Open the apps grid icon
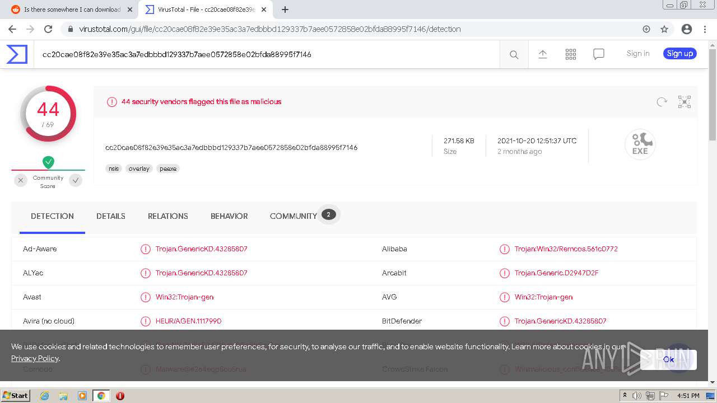This screenshot has height=403, width=717. coord(570,54)
